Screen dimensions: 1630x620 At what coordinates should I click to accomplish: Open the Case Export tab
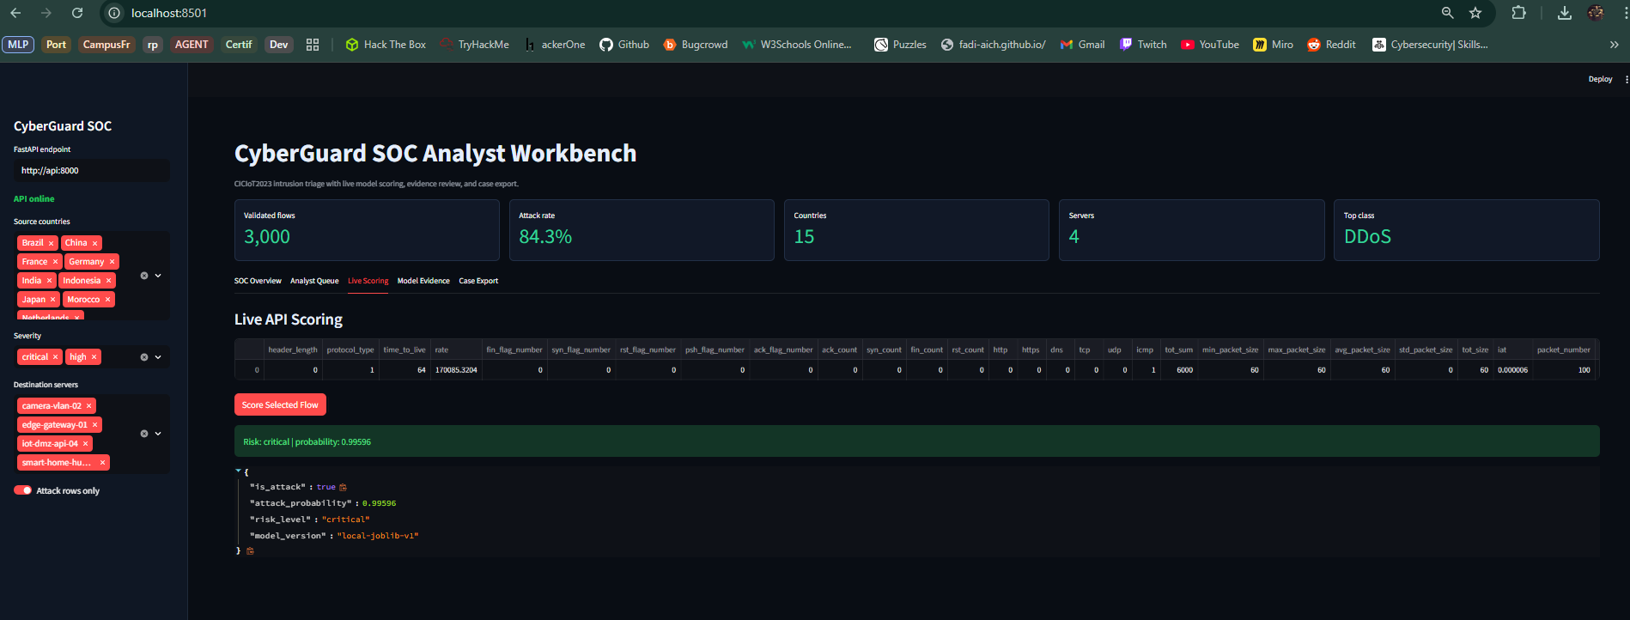click(478, 281)
